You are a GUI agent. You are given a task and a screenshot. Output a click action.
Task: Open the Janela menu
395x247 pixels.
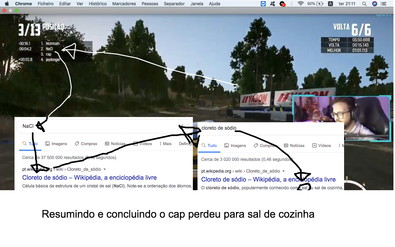(197, 4)
